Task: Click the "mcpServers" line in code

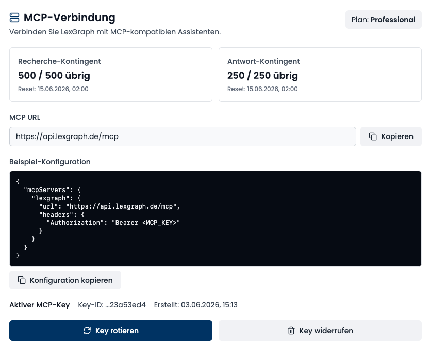Action: (52, 190)
